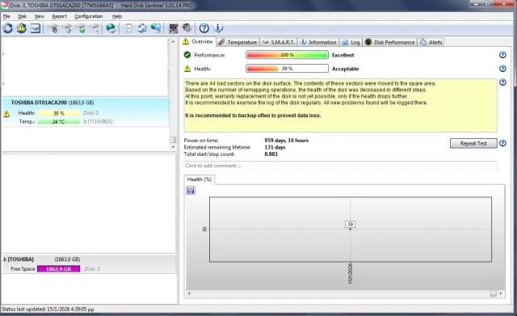Select the Overview tab
This screenshot has width=517, height=316.
[198, 41]
